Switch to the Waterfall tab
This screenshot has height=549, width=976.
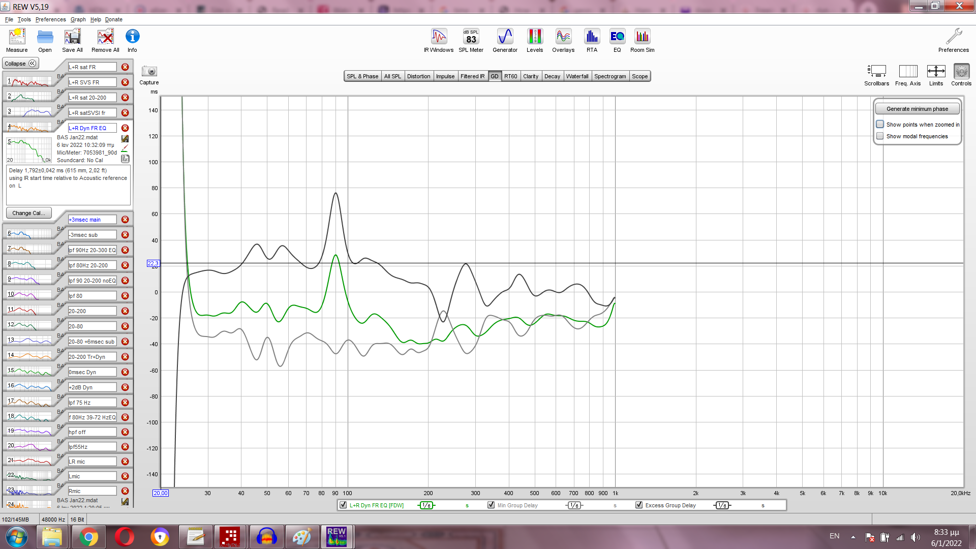577,76
